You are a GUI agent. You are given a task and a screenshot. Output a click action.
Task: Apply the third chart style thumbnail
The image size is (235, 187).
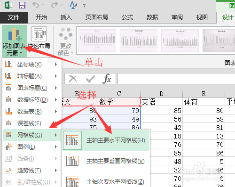[180, 41]
